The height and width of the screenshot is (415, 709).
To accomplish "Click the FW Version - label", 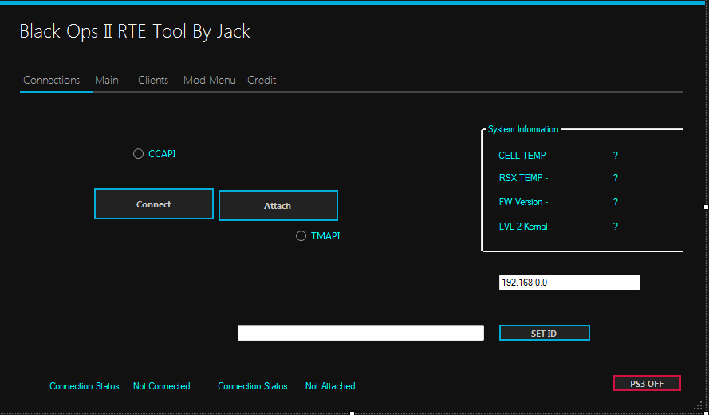I will pos(523,202).
